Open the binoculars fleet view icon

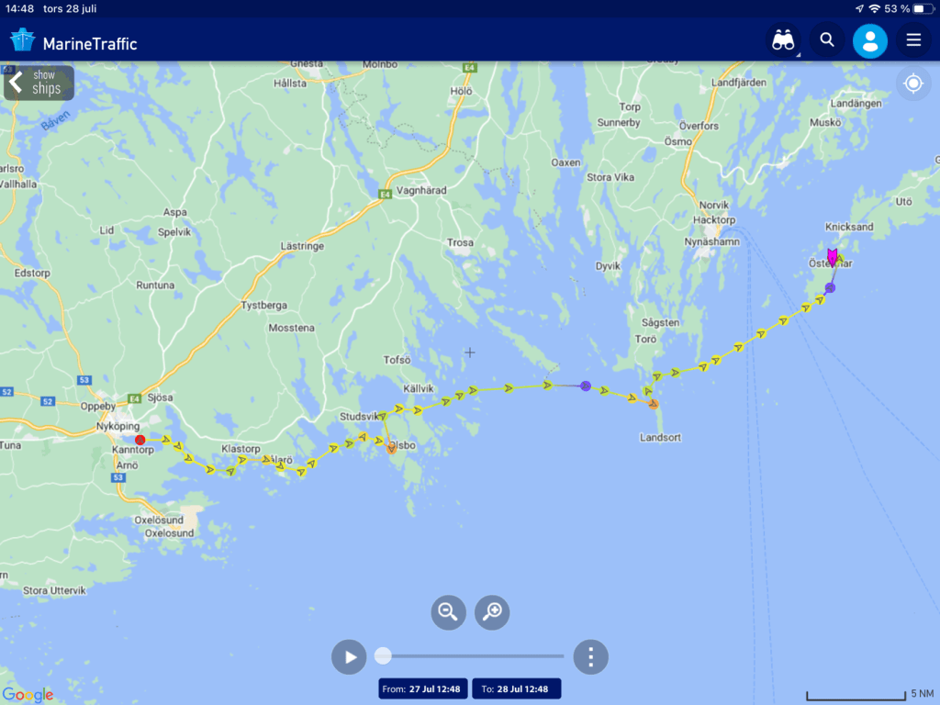(x=783, y=40)
